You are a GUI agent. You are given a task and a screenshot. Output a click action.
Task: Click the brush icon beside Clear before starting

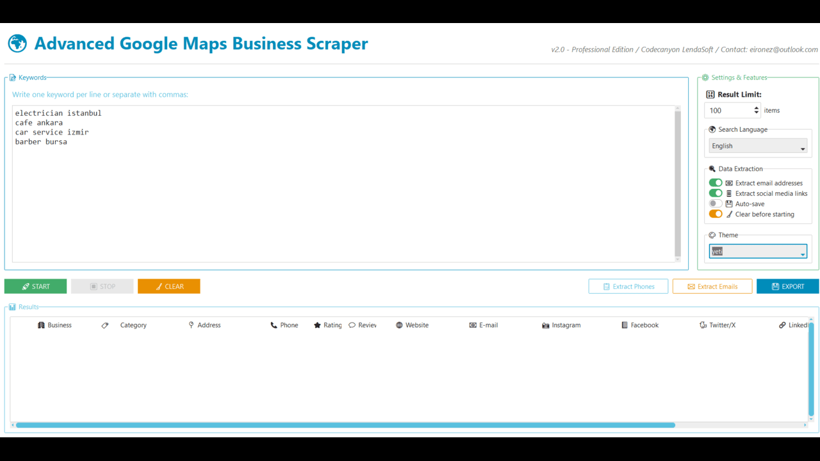(x=729, y=214)
